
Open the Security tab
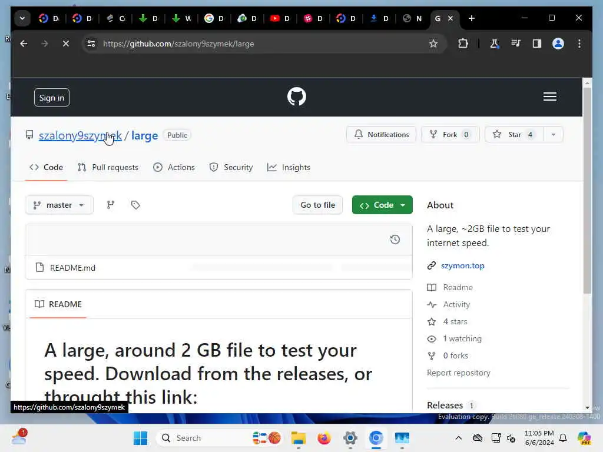pos(231,167)
